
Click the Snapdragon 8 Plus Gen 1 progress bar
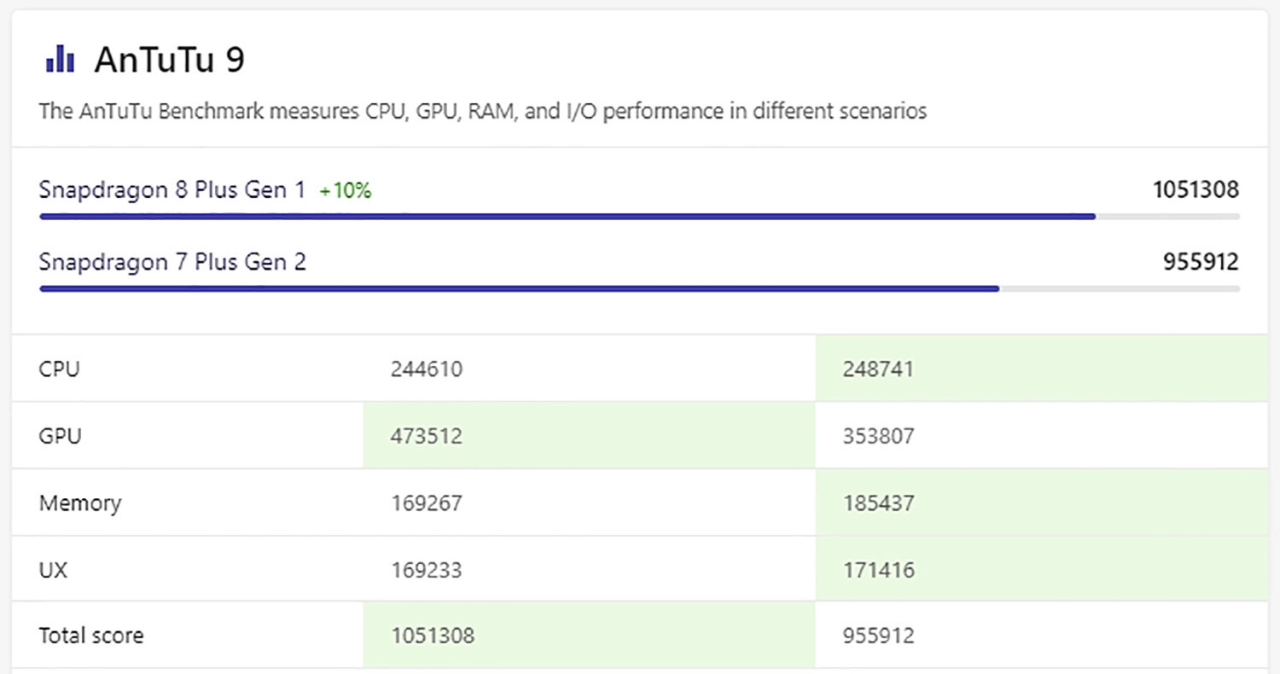pyautogui.click(x=639, y=217)
